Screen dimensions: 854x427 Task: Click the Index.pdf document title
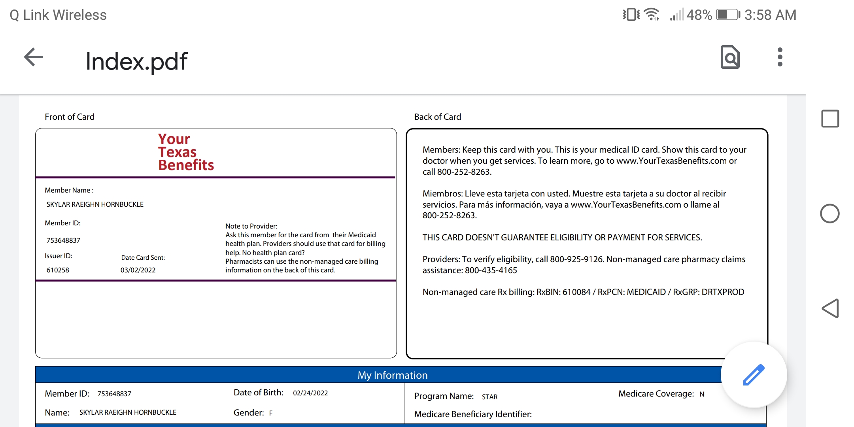(136, 61)
